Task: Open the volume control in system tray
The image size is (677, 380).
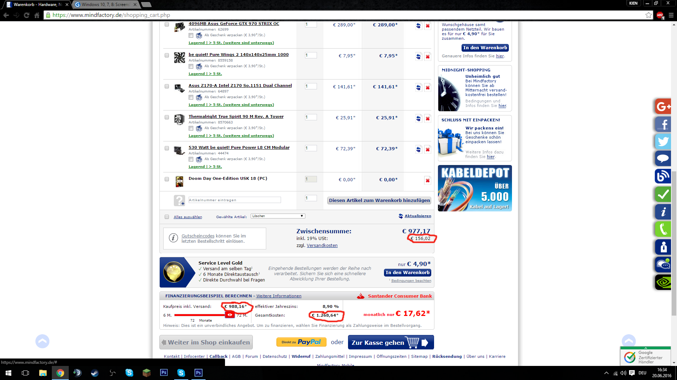Action: point(623,373)
